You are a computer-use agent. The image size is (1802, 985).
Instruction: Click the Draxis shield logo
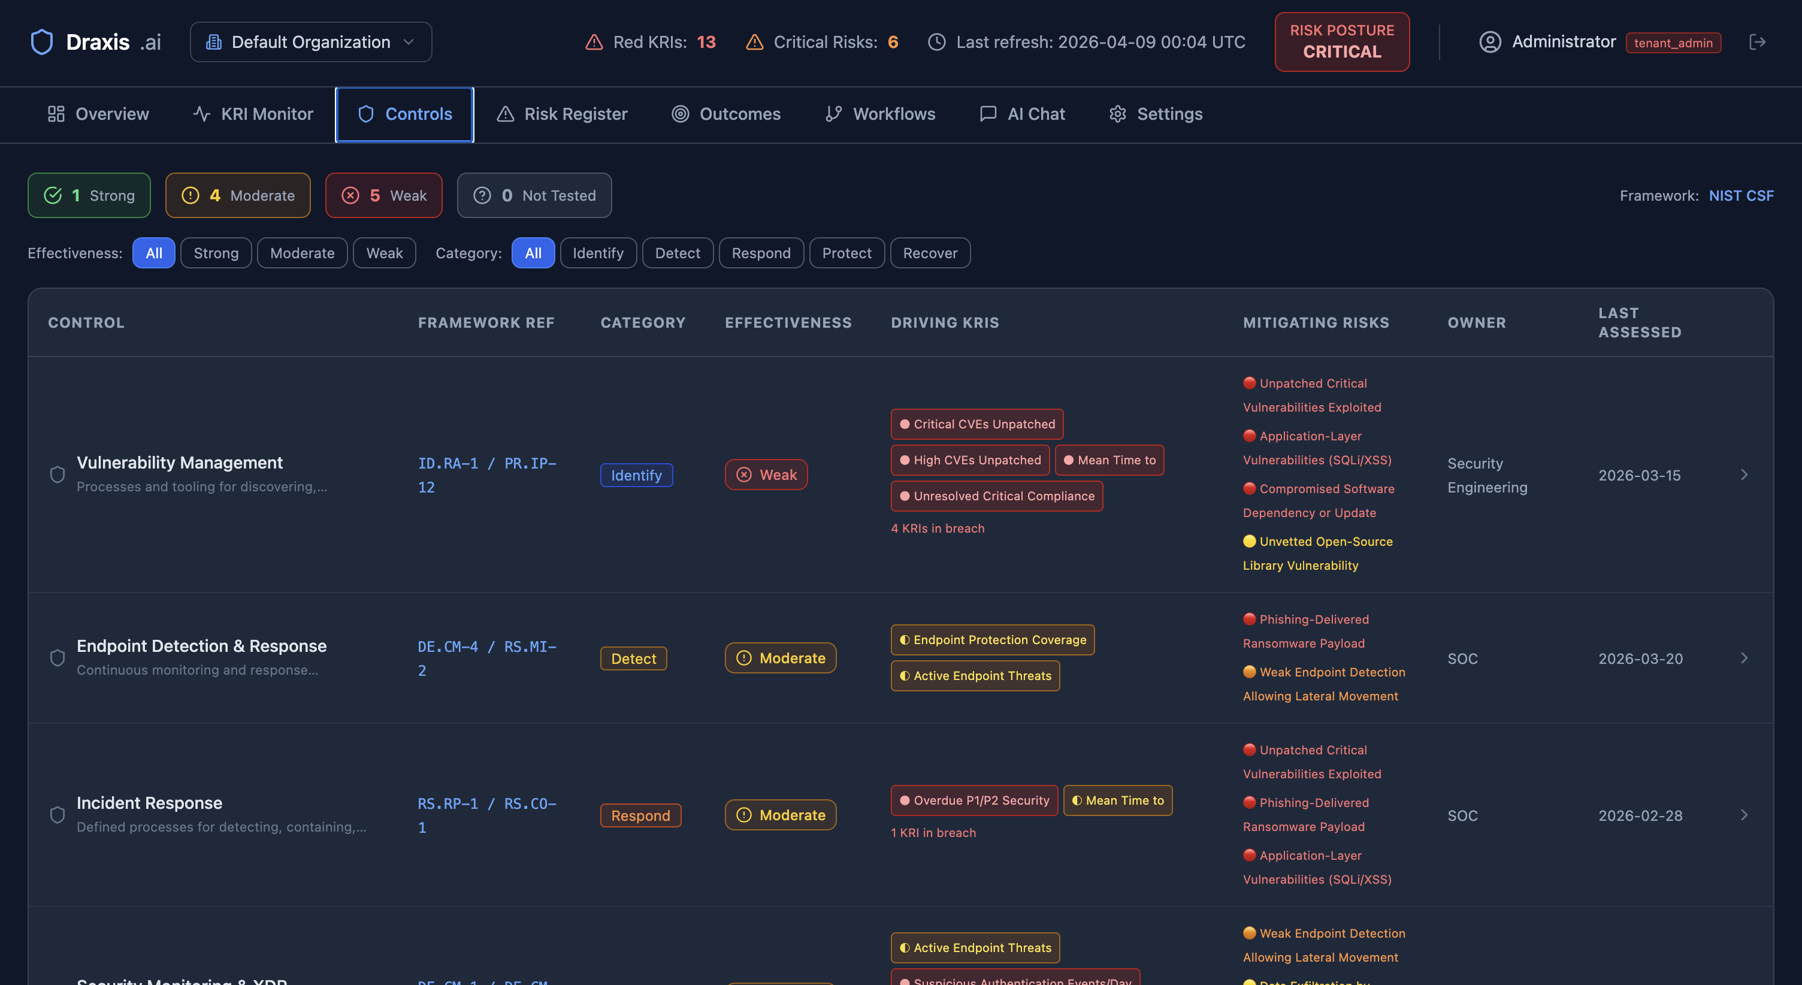point(42,42)
